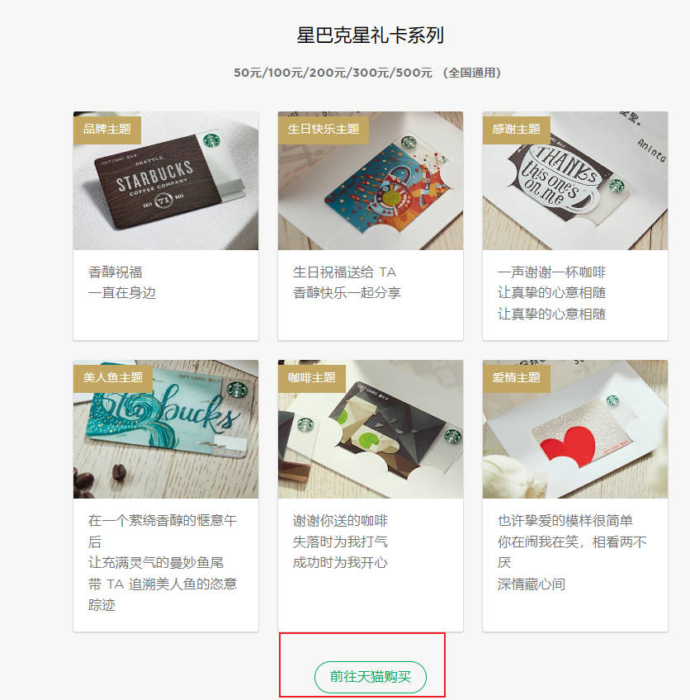Select the 美人鱼主题 gold label
This screenshot has height=700, width=690.
(113, 378)
